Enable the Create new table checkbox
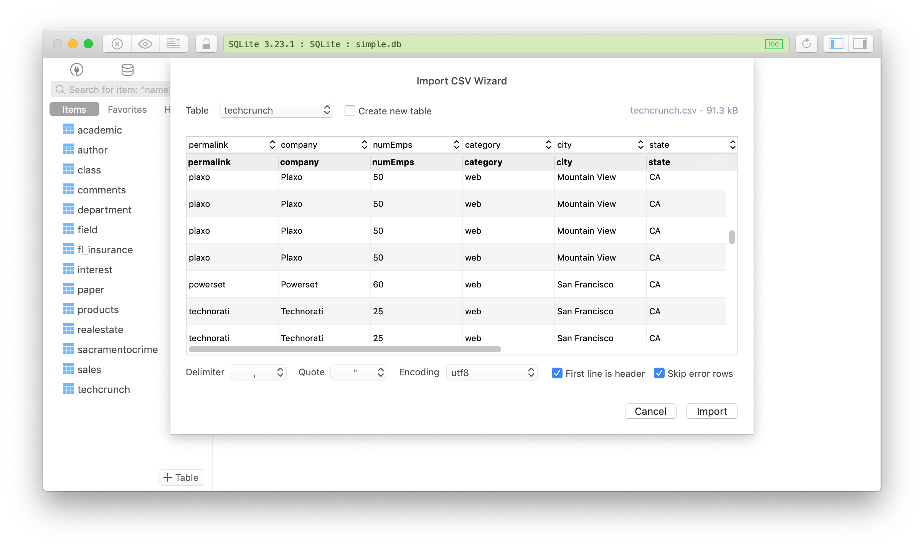The image size is (924, 548). [x=350, y=111]
